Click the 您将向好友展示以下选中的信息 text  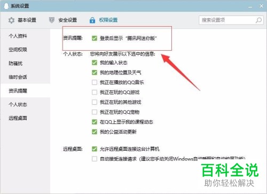click(123, 54)
